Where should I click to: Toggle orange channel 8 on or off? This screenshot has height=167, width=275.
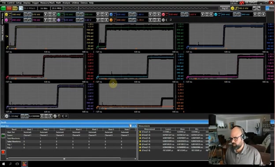pos(111,20)
